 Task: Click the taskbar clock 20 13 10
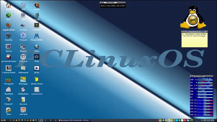[208, 120]
